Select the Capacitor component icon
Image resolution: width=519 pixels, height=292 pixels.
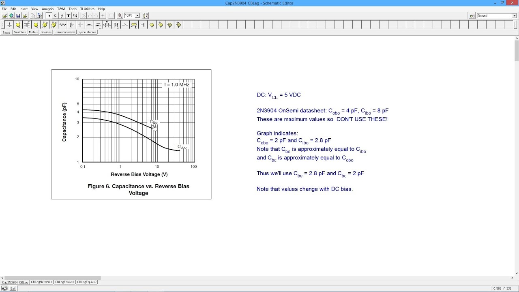click(80, 25)
